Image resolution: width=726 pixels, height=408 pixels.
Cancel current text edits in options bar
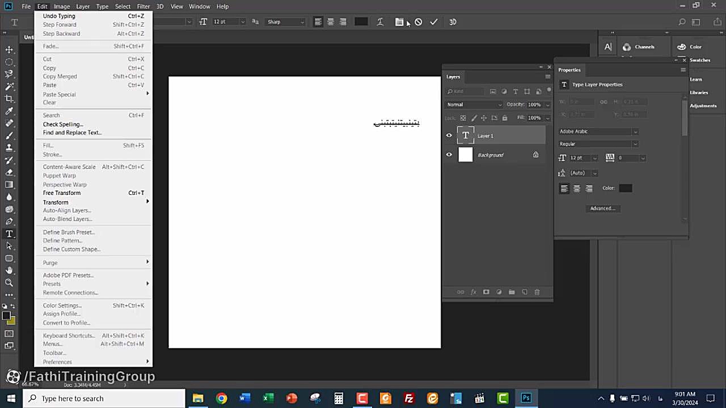[418, 22]
